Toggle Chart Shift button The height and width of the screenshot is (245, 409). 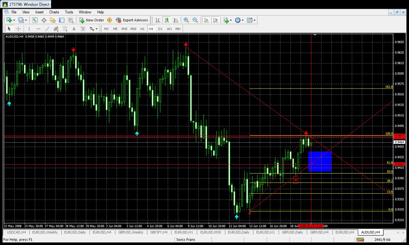tap(215, 20)
